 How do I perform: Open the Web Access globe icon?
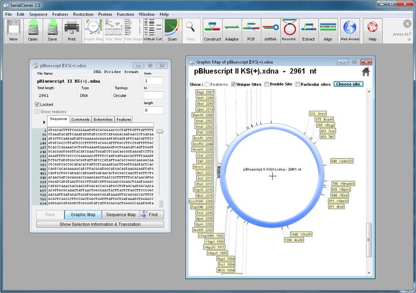pos(350,31)
